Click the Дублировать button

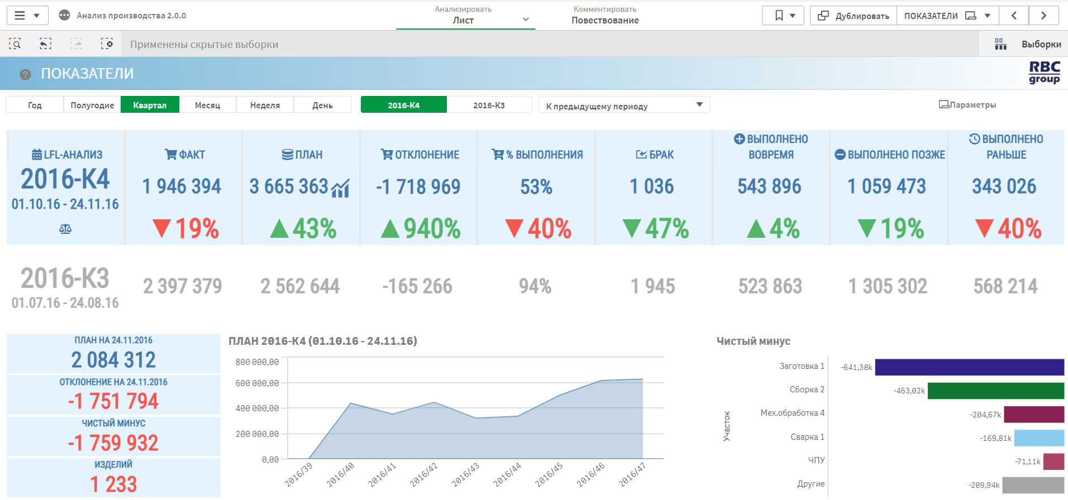click(854, 16)
